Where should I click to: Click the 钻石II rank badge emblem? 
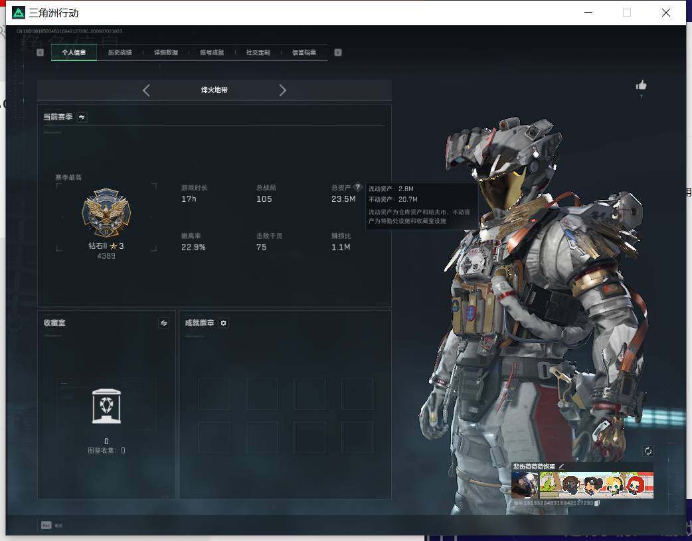click(x=106, y=212)
